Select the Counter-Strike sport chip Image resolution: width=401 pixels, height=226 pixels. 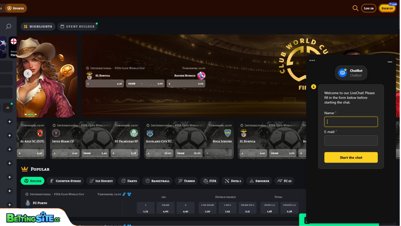[x=65, y=181]
